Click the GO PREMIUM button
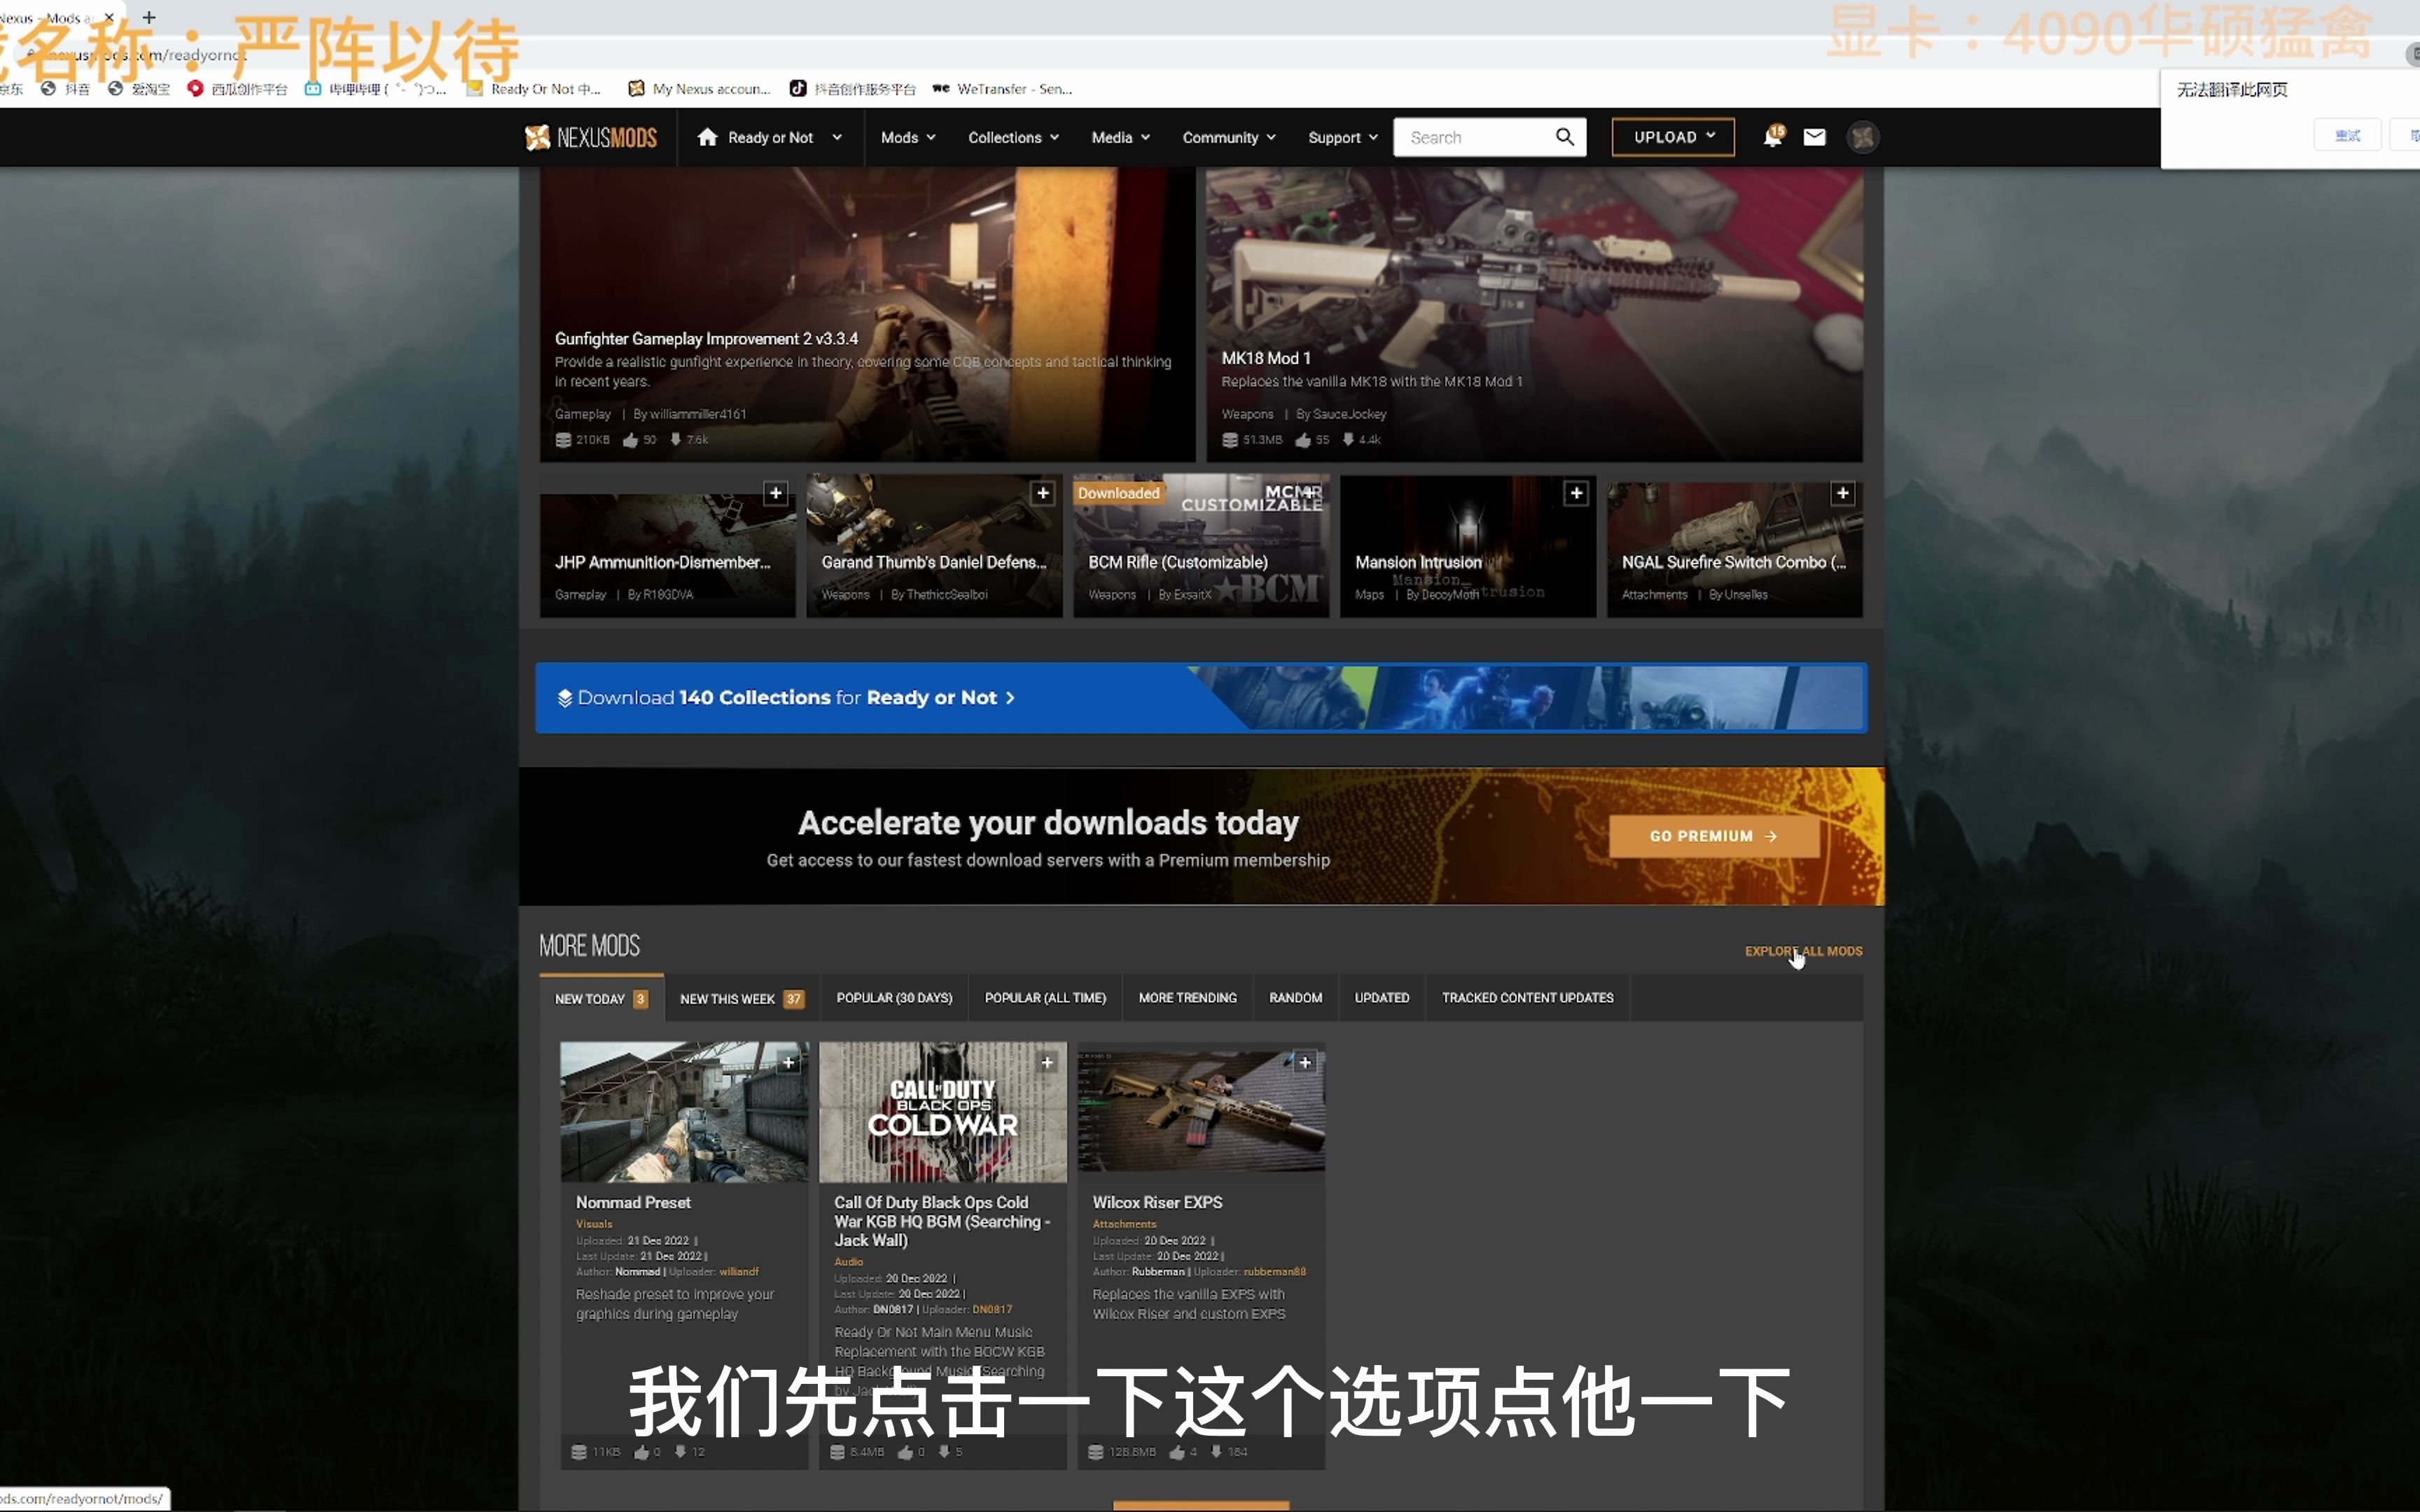Image resolution: width=2420 pixels, height=1512 pixels. point(1713,836)
